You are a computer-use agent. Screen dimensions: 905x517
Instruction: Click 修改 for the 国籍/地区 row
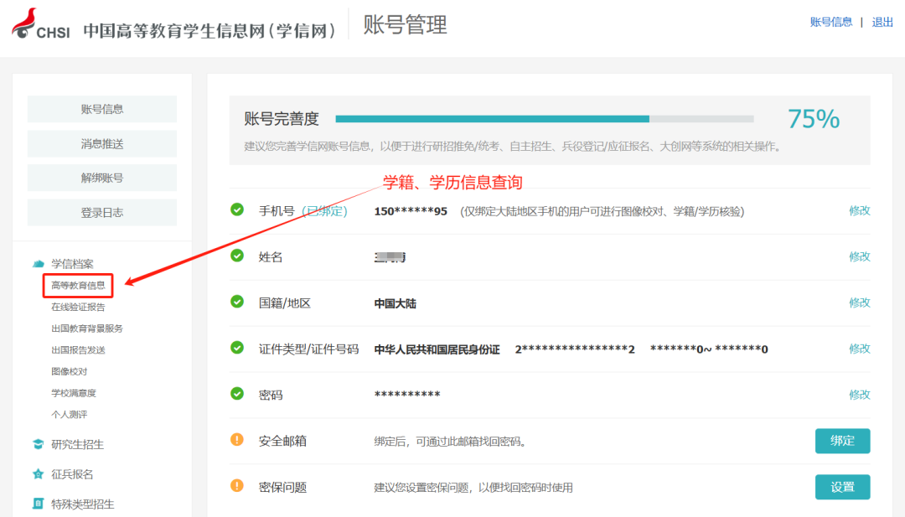860,302
